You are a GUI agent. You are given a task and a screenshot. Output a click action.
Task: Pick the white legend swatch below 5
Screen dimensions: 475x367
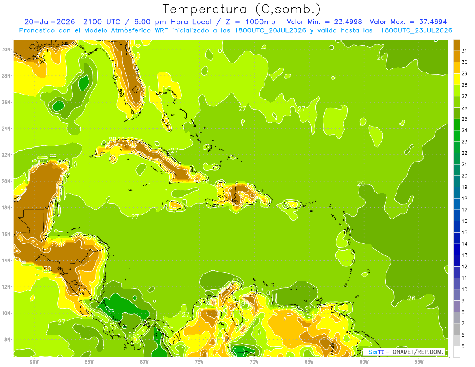coord(456,352)
